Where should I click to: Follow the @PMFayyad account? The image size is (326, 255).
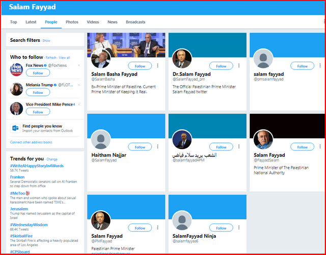point(140,228)
